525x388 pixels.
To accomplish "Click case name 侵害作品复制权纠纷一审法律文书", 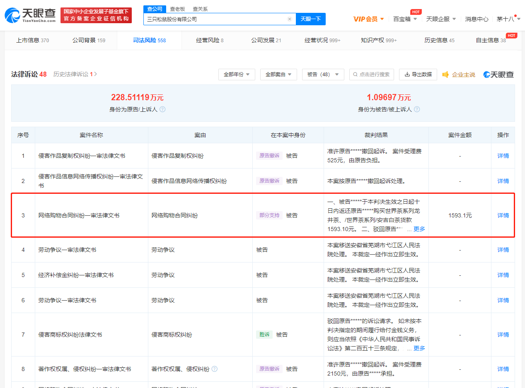I will tap(82, 156).
